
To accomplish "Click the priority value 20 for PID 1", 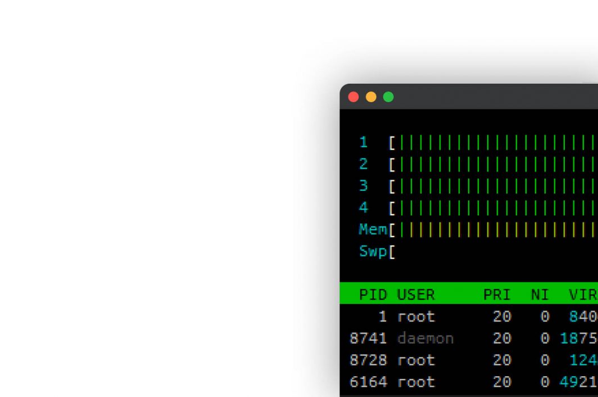I will (x=502, y=317).
